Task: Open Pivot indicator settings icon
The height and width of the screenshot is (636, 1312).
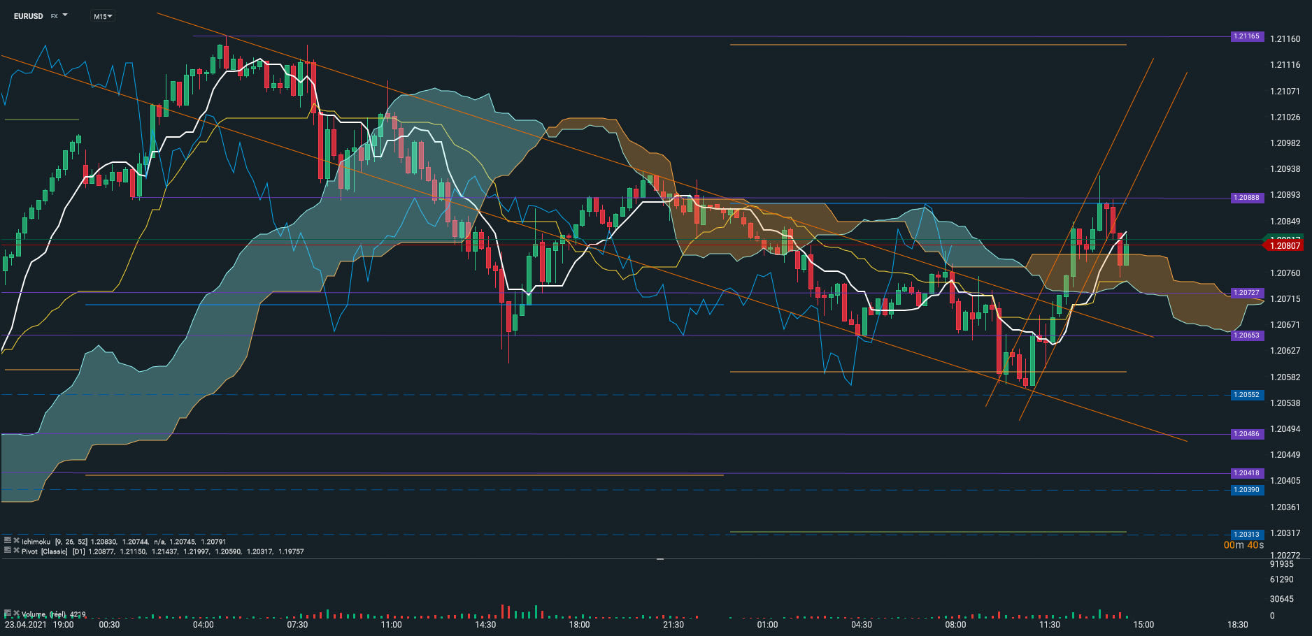Action: (x=7, y=550)
